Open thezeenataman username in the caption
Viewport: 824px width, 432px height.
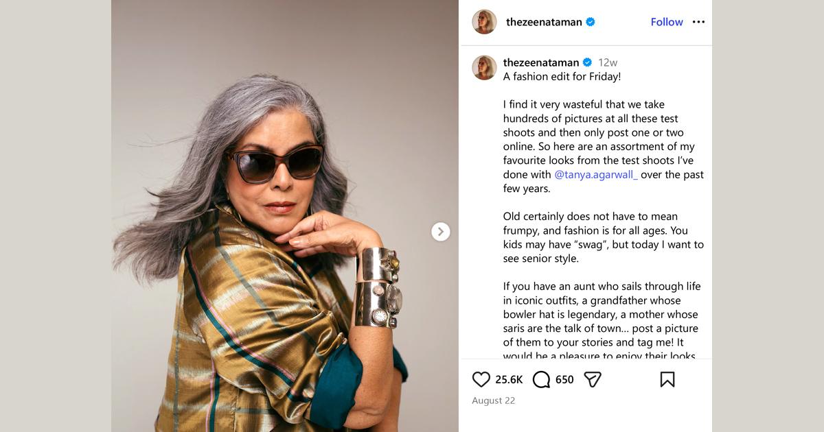point(541,62)
